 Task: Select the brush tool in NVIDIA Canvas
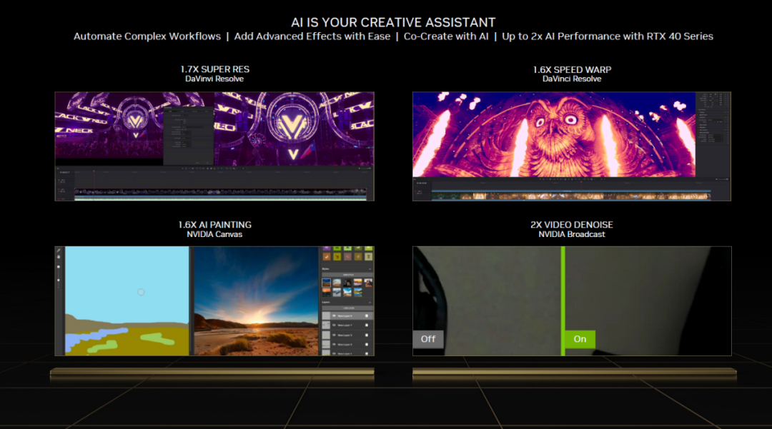pos(59,250)
